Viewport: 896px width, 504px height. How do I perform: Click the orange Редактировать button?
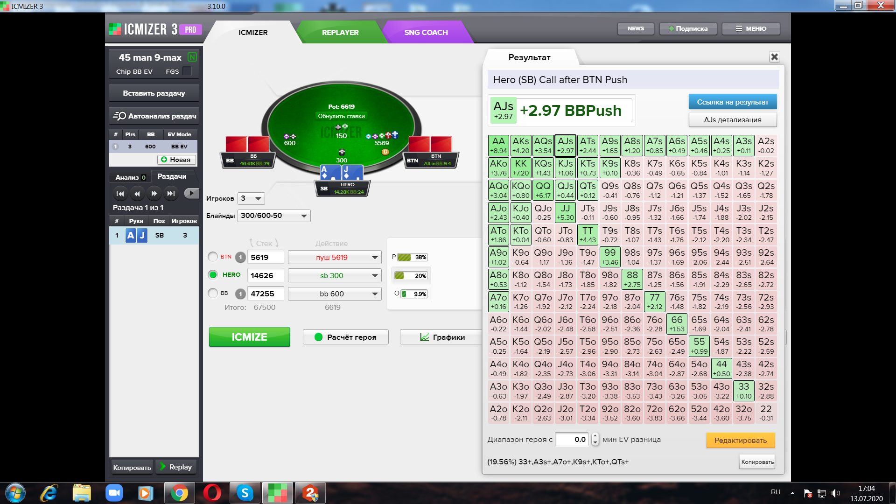[x=741, y=440]
